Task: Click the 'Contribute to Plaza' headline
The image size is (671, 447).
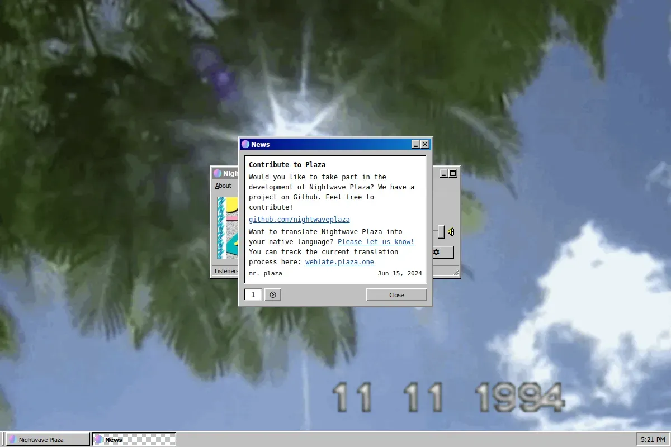Action: point(287,165)
